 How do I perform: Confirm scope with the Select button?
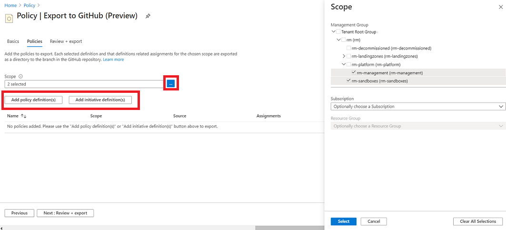click(343, 221)
